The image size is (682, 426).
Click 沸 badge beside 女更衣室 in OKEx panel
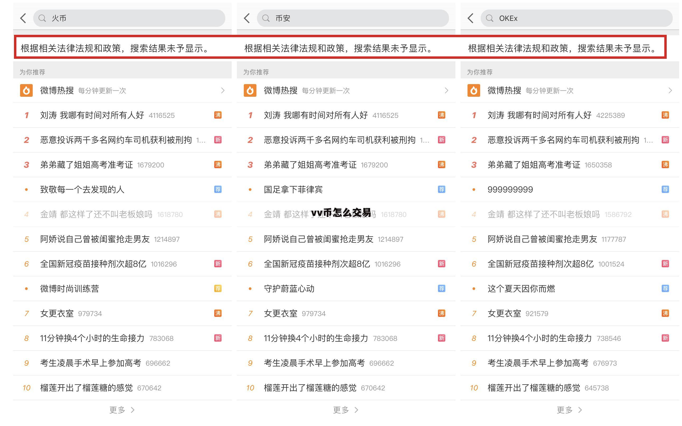(665, 313)
